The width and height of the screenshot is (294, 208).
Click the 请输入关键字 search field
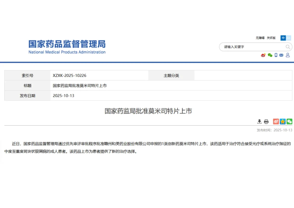[x=252, y=47]
